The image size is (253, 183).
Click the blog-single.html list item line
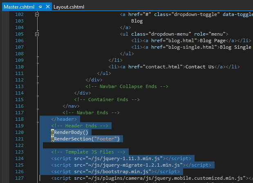pyautogui.click(x=191, y=47)
